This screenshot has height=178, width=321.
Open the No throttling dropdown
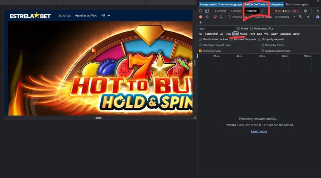pyautogui.click(x=285, y=17)
